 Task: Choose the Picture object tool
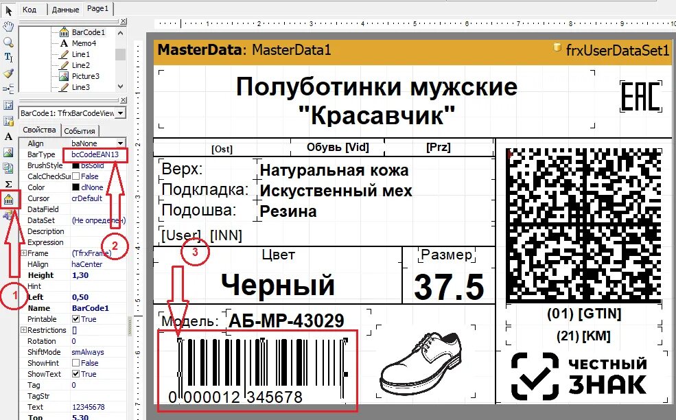9,152
